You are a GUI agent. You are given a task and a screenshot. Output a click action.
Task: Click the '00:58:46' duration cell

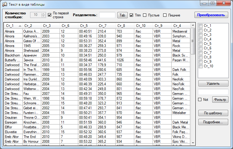pyautogui.click(x=88, y=60)
